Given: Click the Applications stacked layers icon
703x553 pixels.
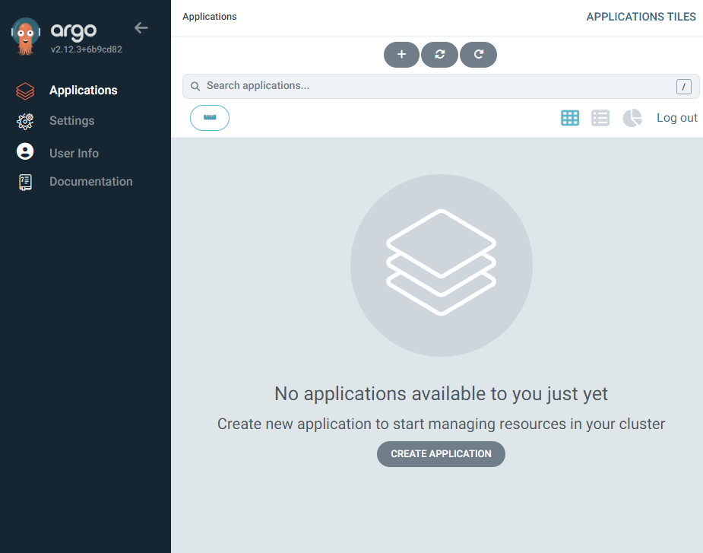Looking at the screenshot, I should point(25,91).
